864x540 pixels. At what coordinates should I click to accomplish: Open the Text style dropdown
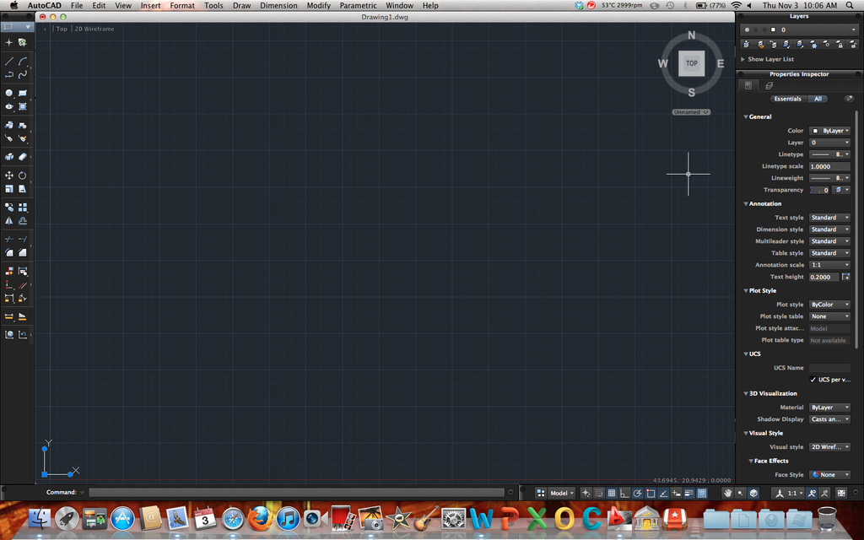point(829,218)
